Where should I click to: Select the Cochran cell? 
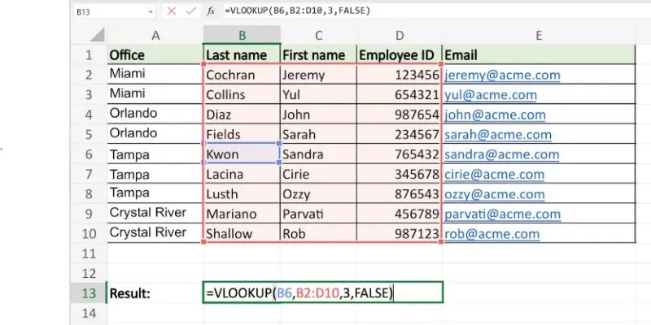242,75
